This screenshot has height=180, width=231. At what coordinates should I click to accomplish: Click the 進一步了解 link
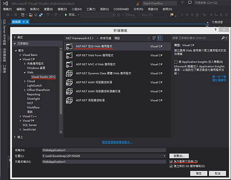[219, 77]
